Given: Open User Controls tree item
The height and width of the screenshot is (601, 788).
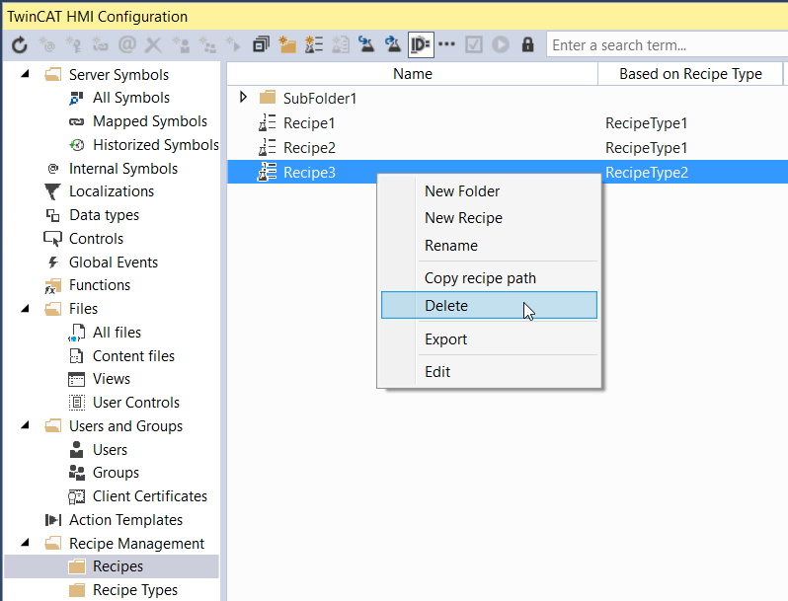Looking at the screenshot, I should click(136, 403).
